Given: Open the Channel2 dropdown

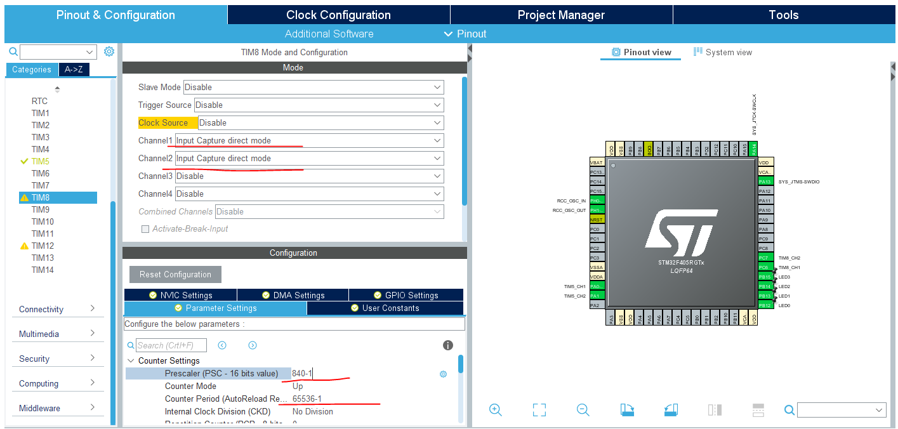Looking at the screenshot, I should tap(309, 158).
